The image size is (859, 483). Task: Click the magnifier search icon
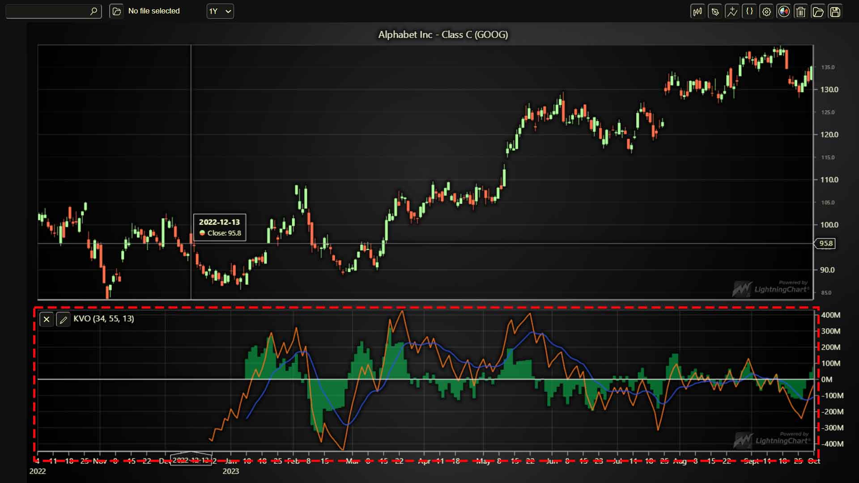[x=94, y=11]
